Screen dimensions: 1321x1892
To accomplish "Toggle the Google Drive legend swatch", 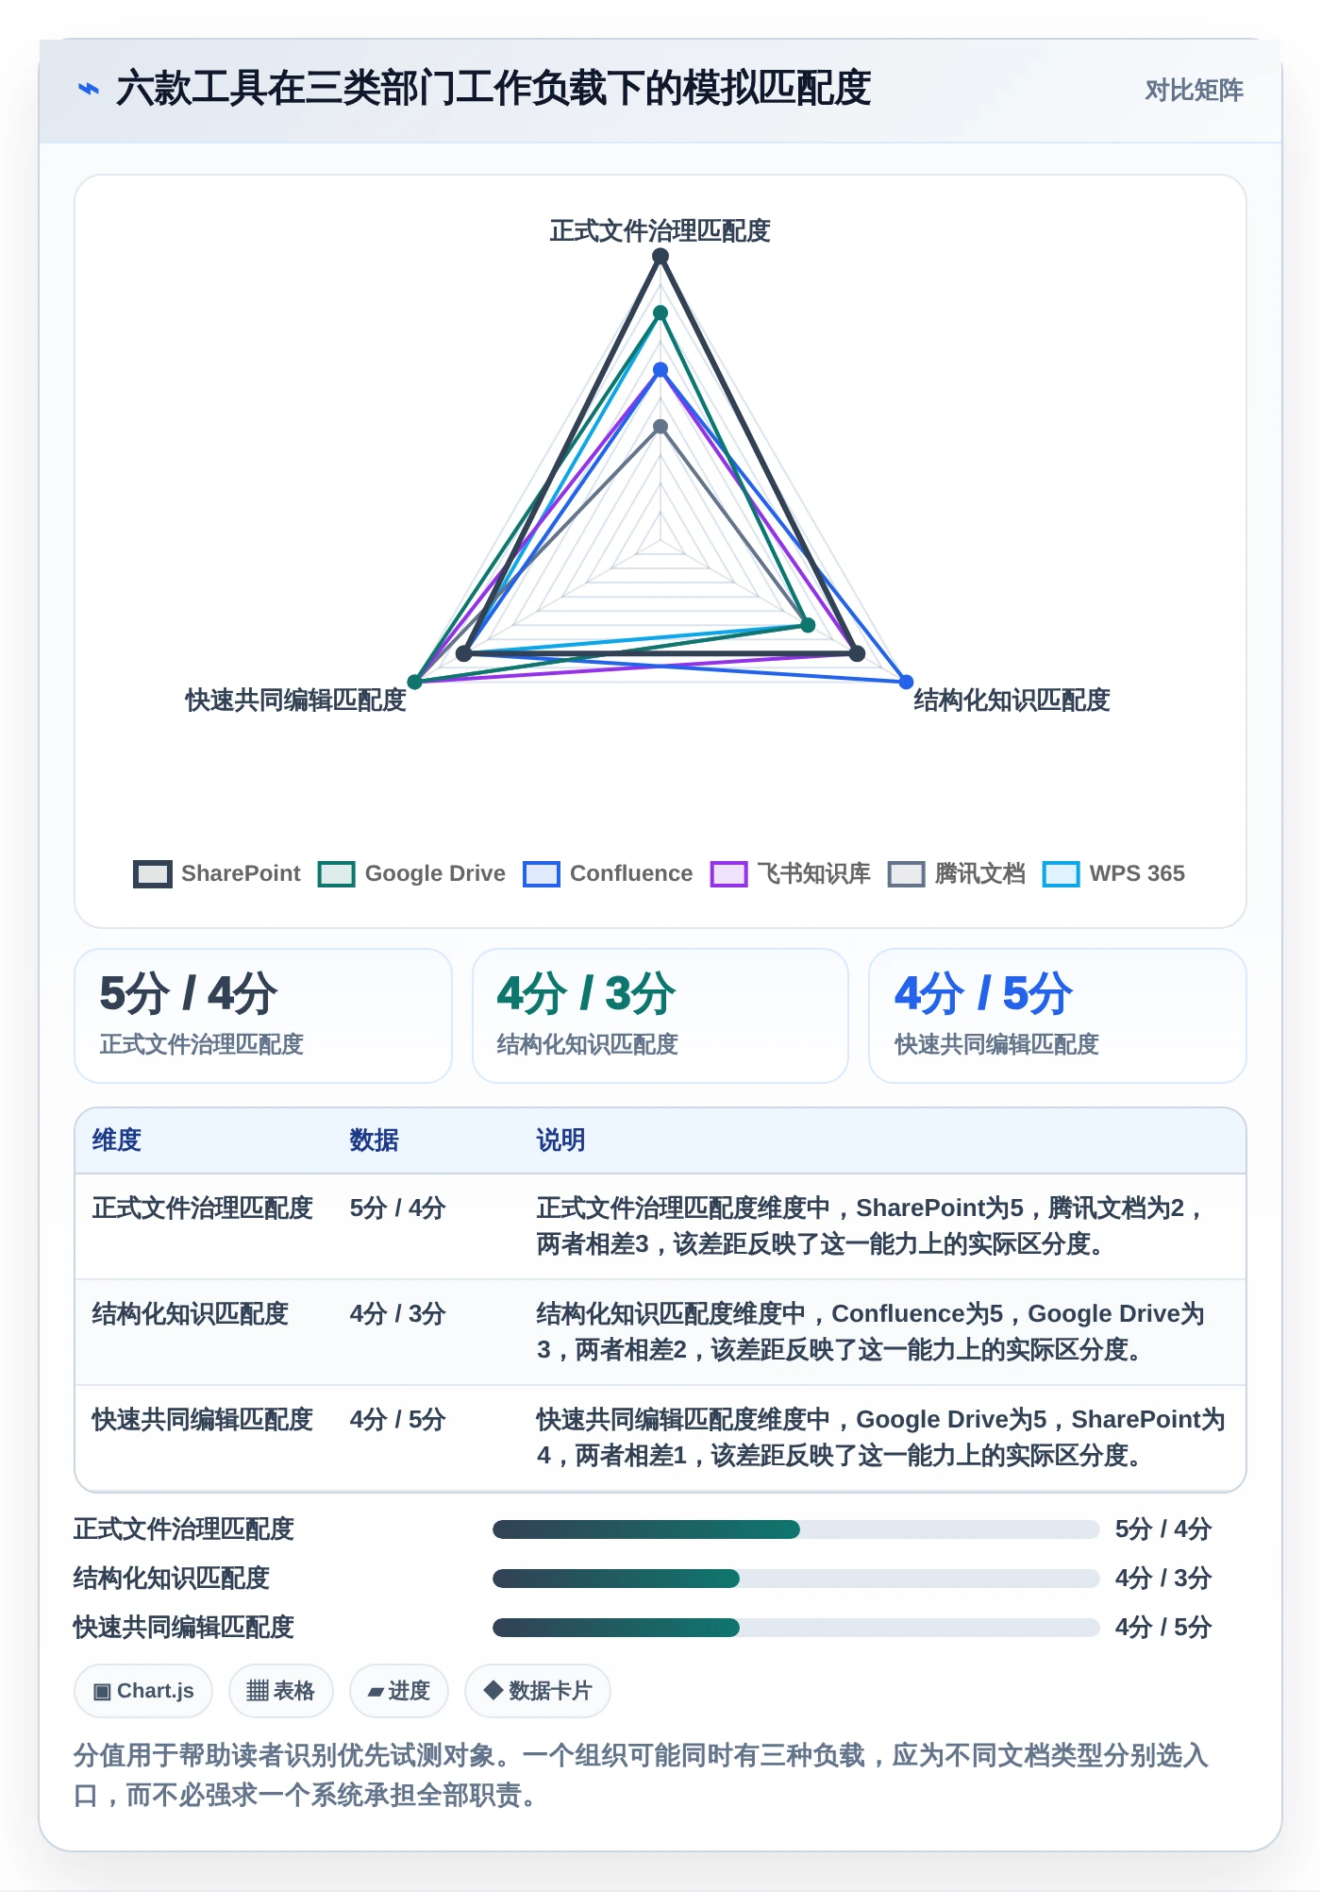I will [x=337, y=874].
